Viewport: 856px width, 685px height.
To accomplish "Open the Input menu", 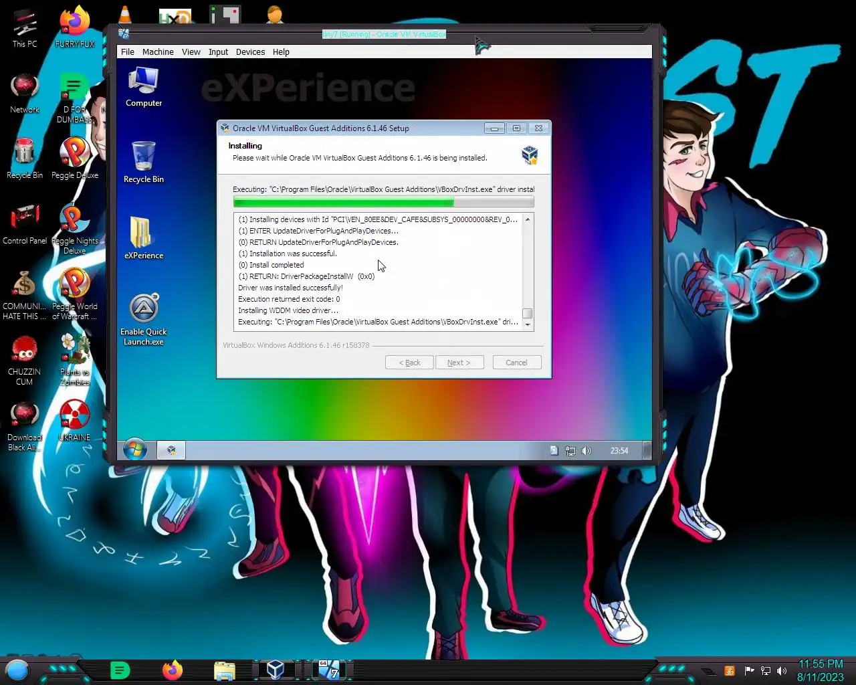I will [218, 52].
